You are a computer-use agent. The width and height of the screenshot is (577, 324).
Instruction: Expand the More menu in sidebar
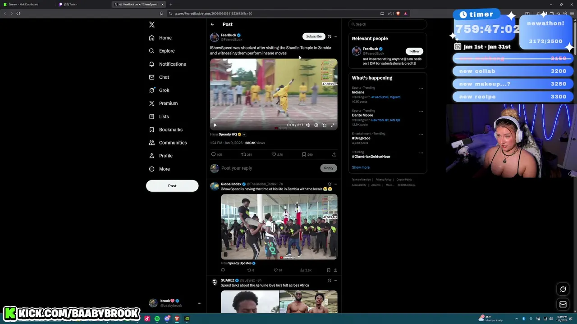(160, 169)
